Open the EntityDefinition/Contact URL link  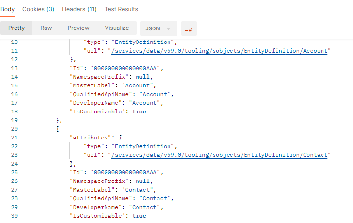[x=219, y=155]
